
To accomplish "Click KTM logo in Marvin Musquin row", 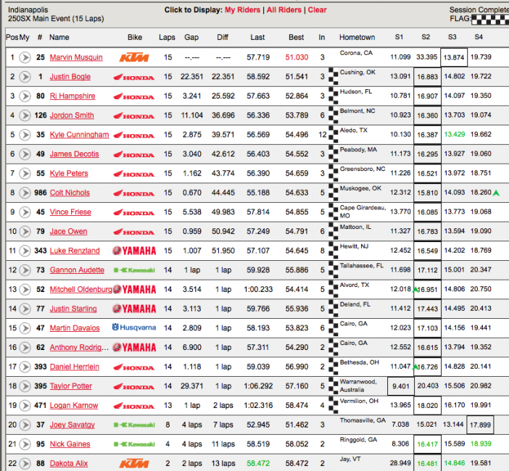I will coord(134,58).
